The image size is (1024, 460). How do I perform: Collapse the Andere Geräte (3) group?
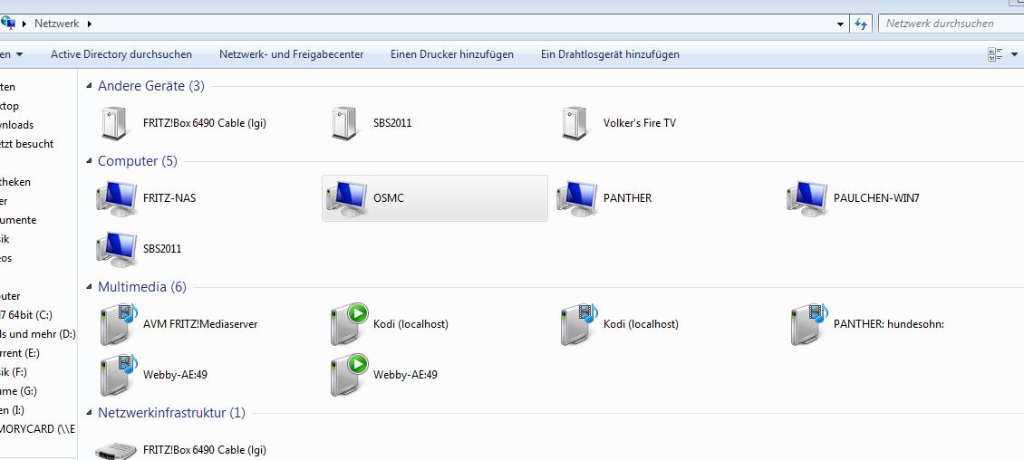click(x=89, y=86)
